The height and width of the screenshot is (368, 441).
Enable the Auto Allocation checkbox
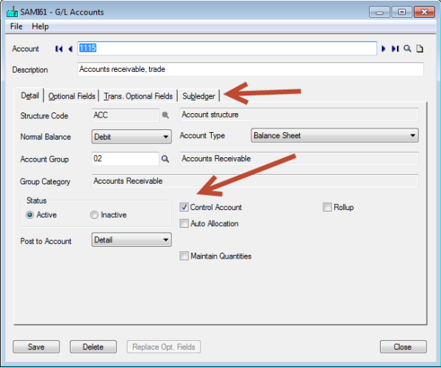tap(184, 224)
